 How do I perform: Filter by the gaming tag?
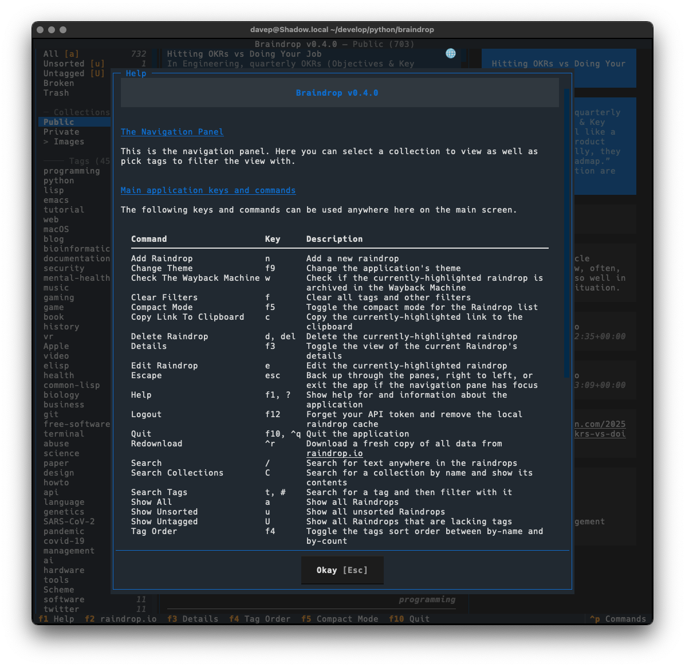(58, 297)
